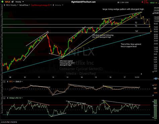Click the current value tag on PPO scale
This screenshot has height=124, width=159.
[155, 88]
